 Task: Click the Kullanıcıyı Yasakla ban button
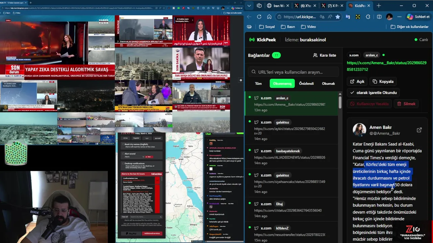tap(369, 104)
